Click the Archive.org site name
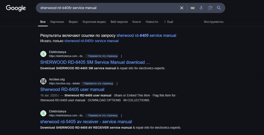The width and height of the screenshot is (264, 135). [57, 79]
